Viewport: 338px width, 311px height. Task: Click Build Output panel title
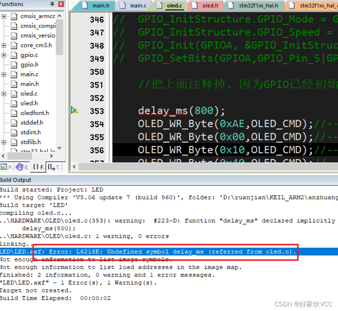pyautogui.click(x=16, y=180)
